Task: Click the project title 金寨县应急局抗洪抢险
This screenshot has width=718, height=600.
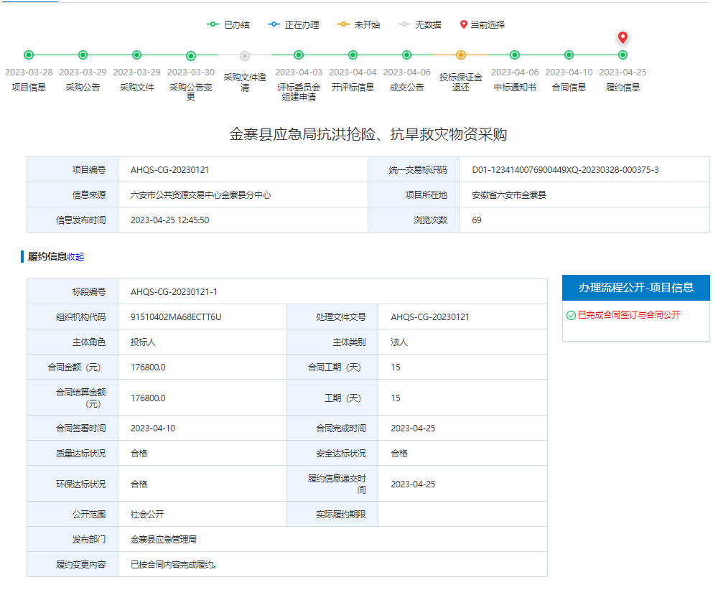Action: [x=368, y=134]
